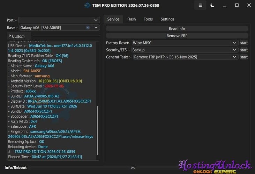Open the Factory Reset Wipe MISC dropdown
Image resolution: width=255 pixels, height=174 pixels.
185,43
